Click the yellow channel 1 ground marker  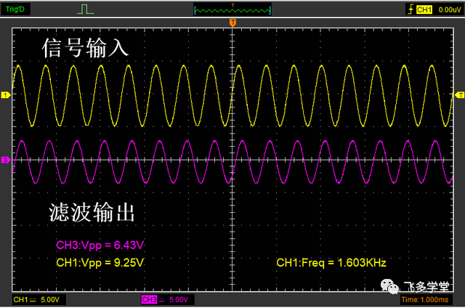6,95
